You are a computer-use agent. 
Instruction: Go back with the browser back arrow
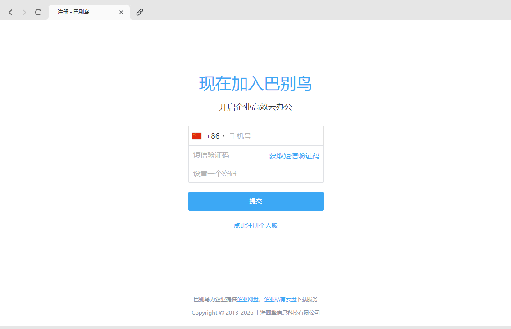click(x=10, y=12)
